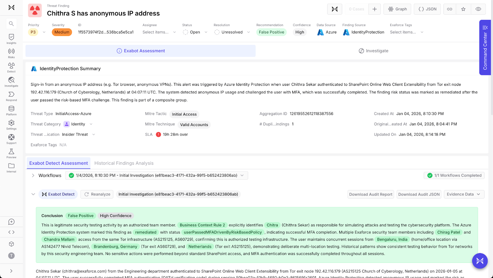Open the Priority P3 dropdown

coord(37,32)
